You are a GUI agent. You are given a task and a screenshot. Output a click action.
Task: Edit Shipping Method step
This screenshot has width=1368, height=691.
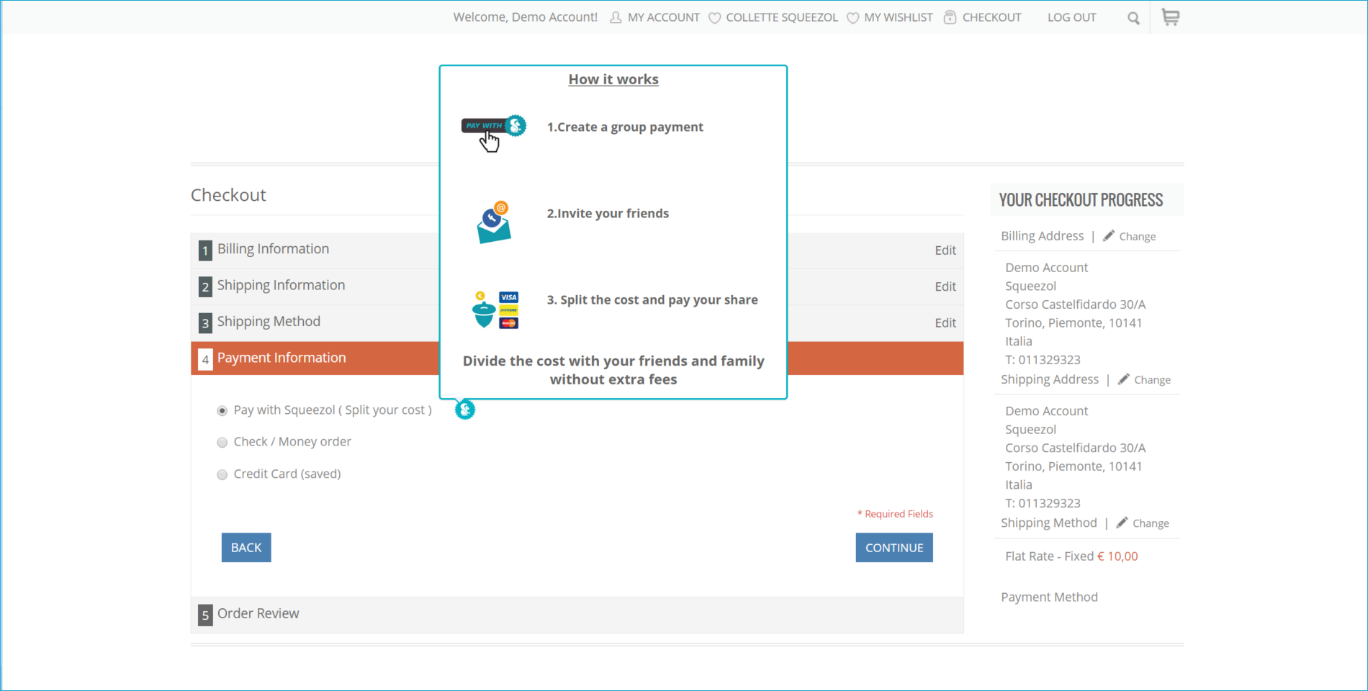pos(945,323)
